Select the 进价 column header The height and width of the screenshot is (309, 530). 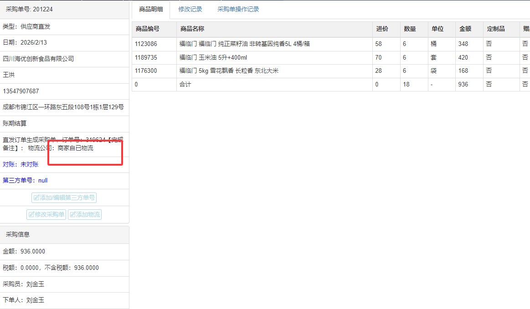point(382,29)
